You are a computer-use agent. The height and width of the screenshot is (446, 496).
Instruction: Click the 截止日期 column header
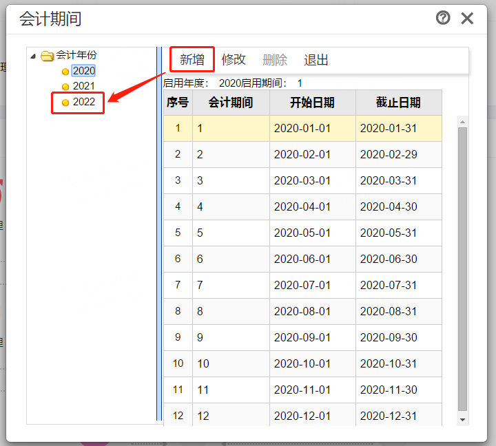click(398, 103)
